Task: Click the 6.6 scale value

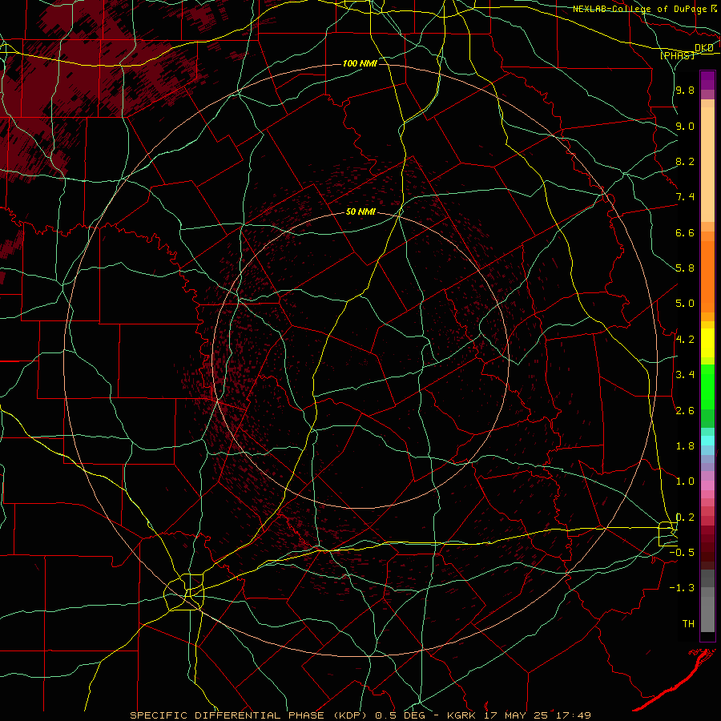Action: tap(685, 233)
